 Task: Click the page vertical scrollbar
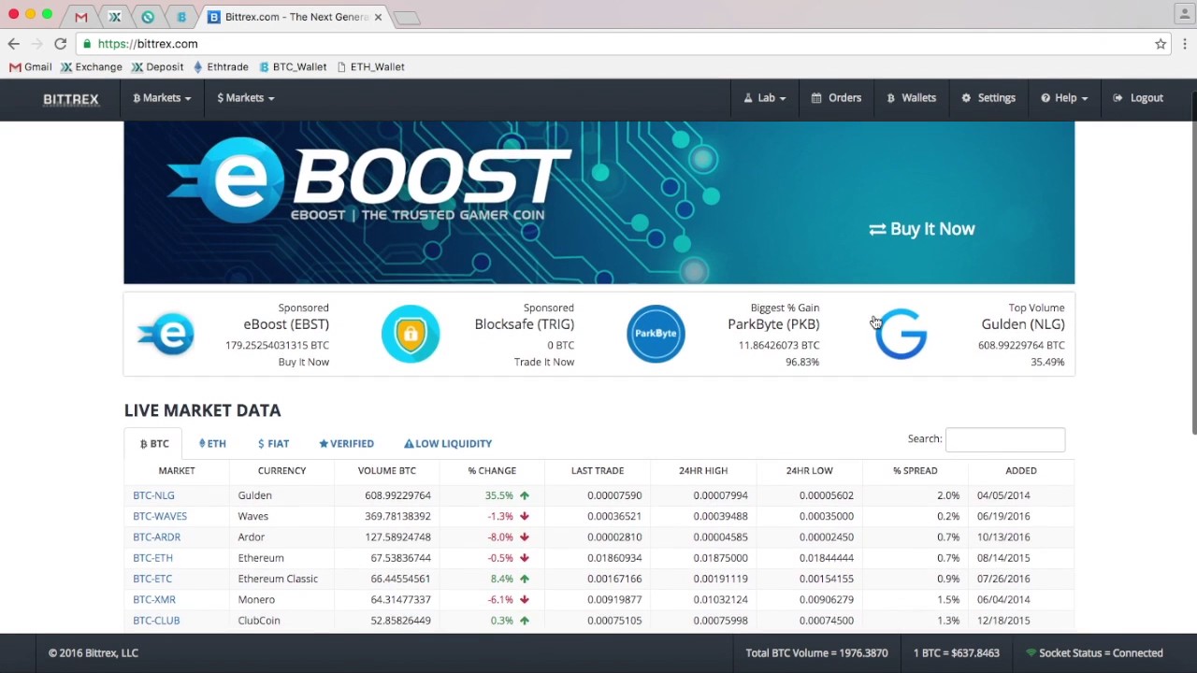click(x=1193, y=265)
